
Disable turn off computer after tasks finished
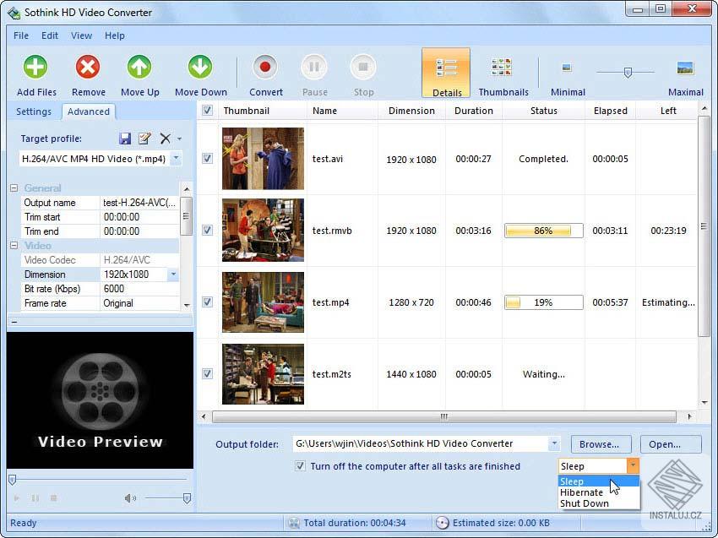click(x=301, y=465)
